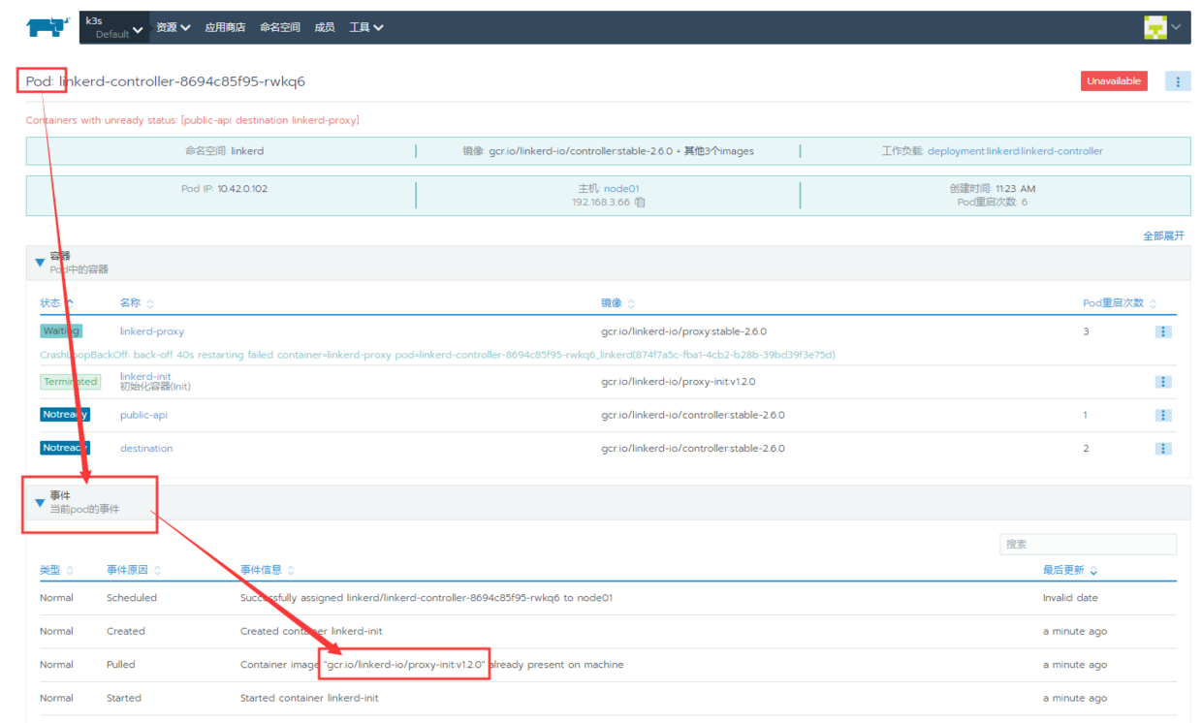Select the 'Created container linkerd-init' event message
This screenshot has height=723, width=1202.
(x=311, y=631)
